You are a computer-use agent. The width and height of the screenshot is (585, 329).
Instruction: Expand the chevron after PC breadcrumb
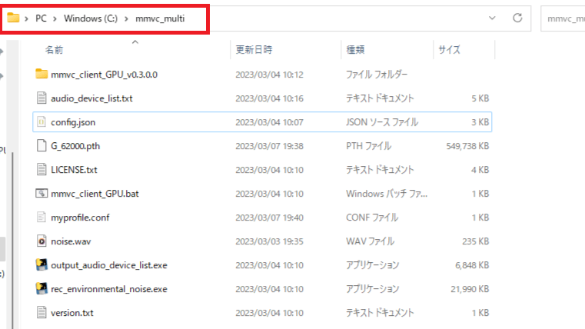55,18
